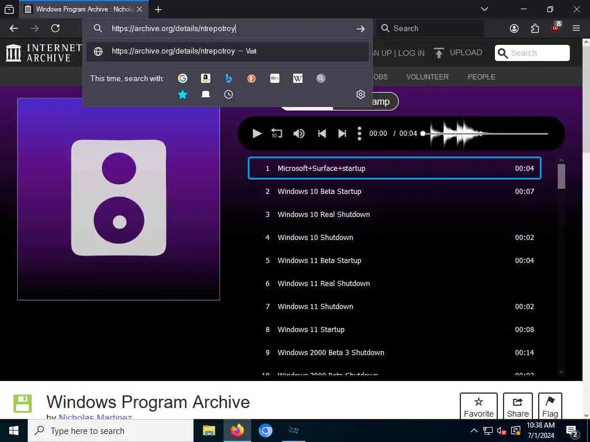Select track Microsoft+Surface+startup
Viewport: 590px width, 442px height.
point(394,168)
